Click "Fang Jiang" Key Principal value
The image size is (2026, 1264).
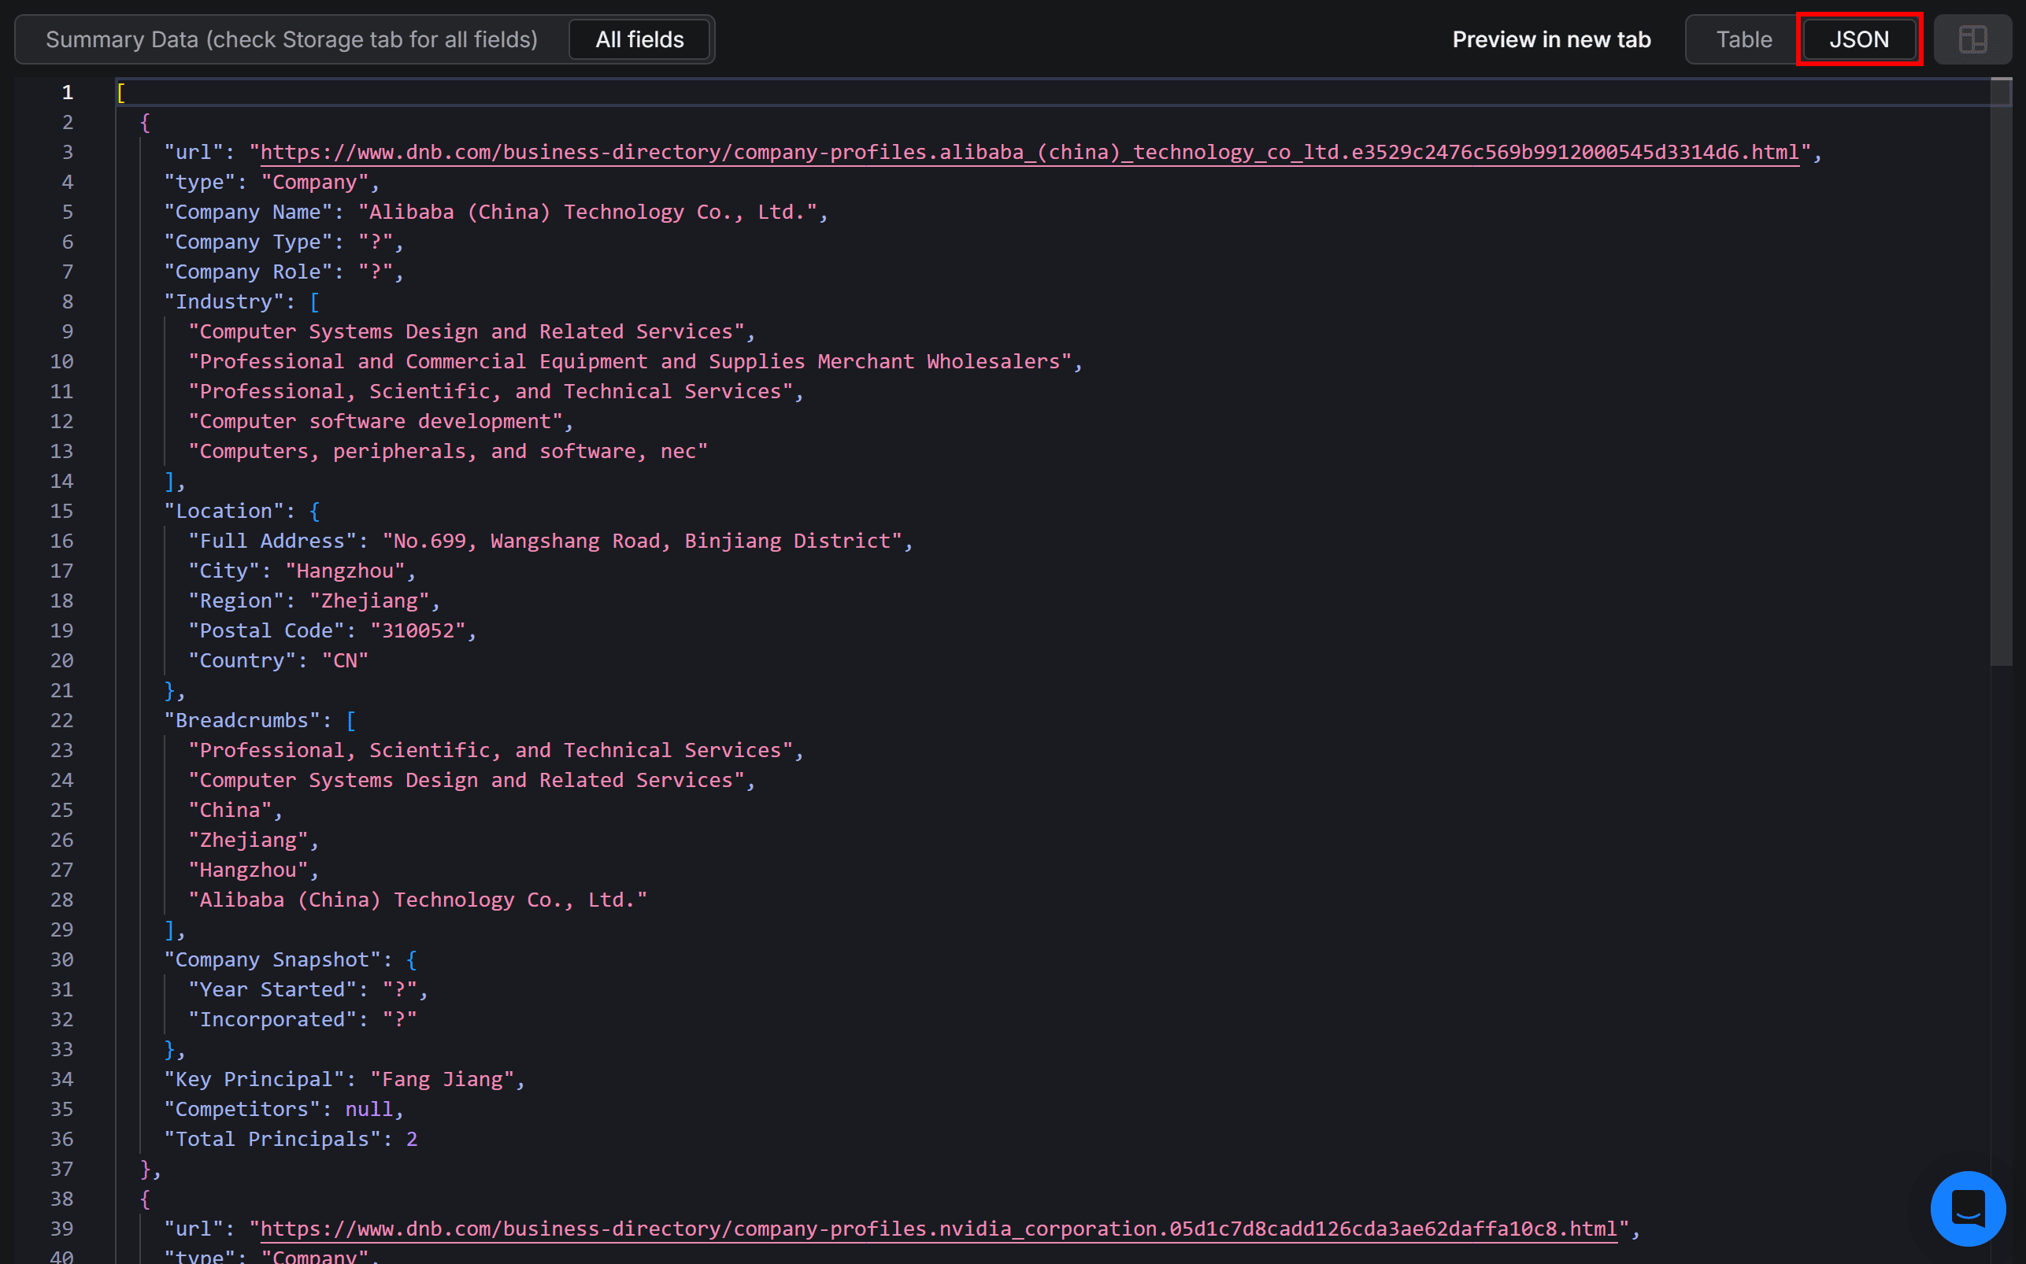pyautogui.click(x=442, y=1079)
